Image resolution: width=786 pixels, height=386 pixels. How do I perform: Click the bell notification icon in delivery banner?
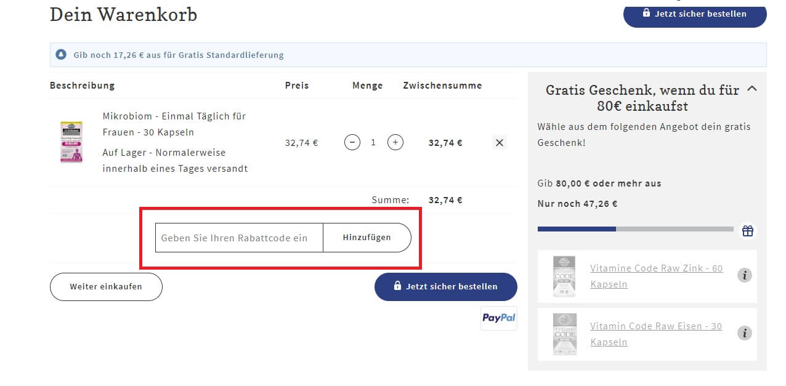coord(61,55)
